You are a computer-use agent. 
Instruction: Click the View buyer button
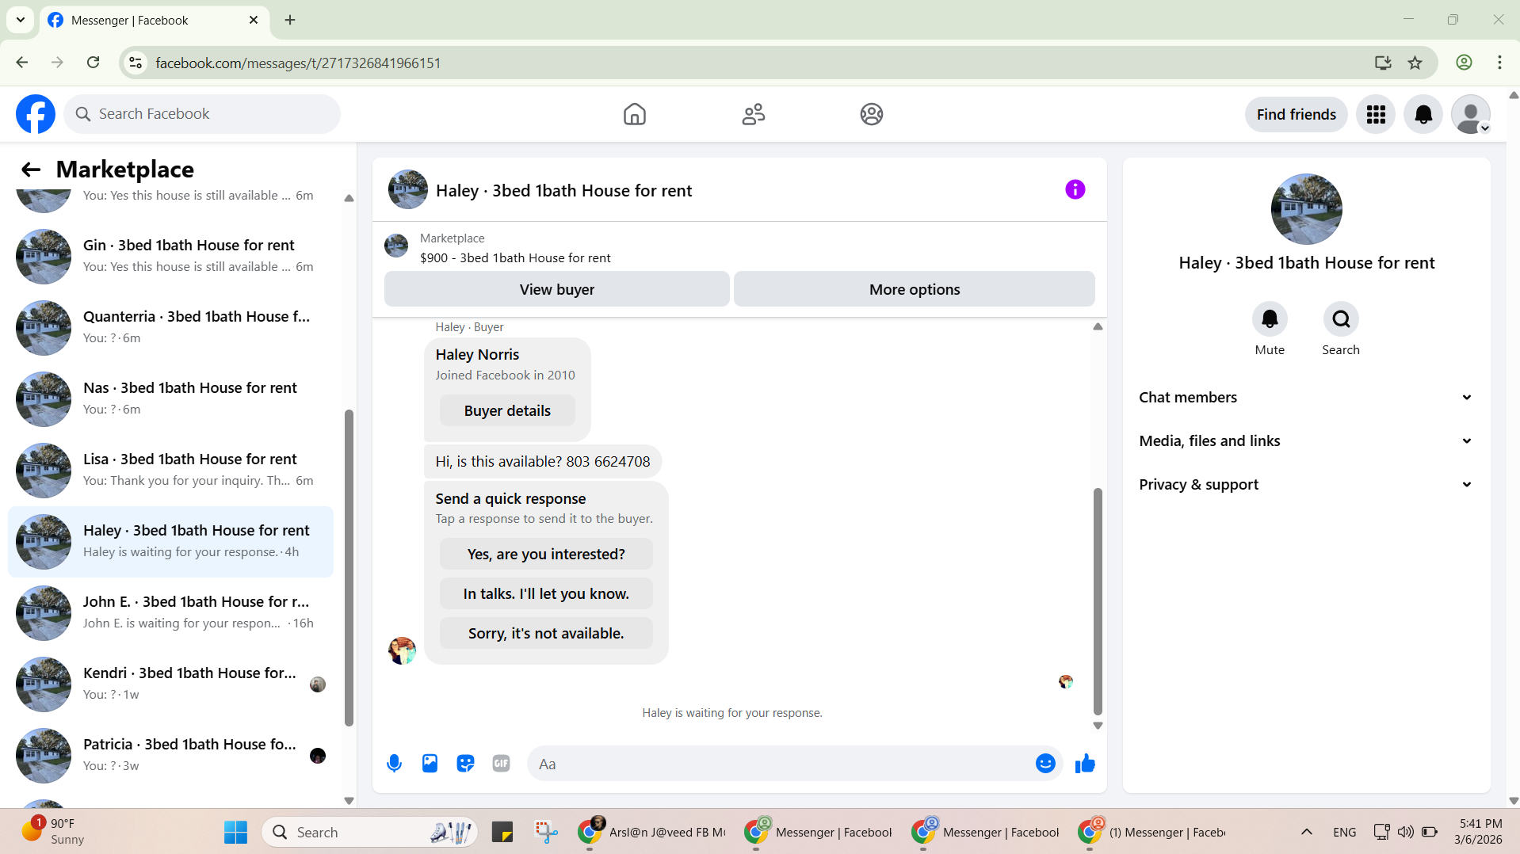pyautogui.click(x=556, y=289)
